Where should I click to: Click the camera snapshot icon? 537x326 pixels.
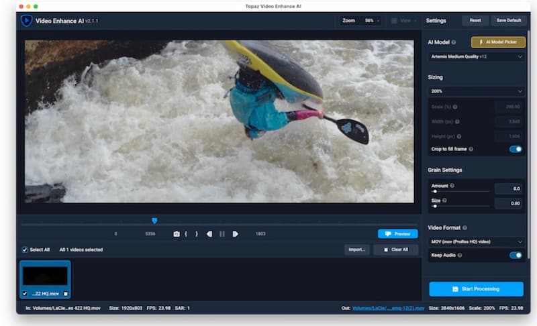pyautogui.click(x=176, y=234)
